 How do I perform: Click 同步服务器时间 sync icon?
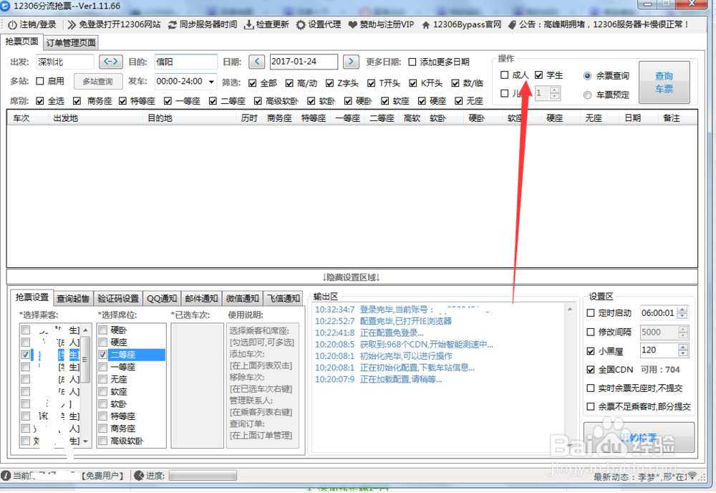point(172,24)
